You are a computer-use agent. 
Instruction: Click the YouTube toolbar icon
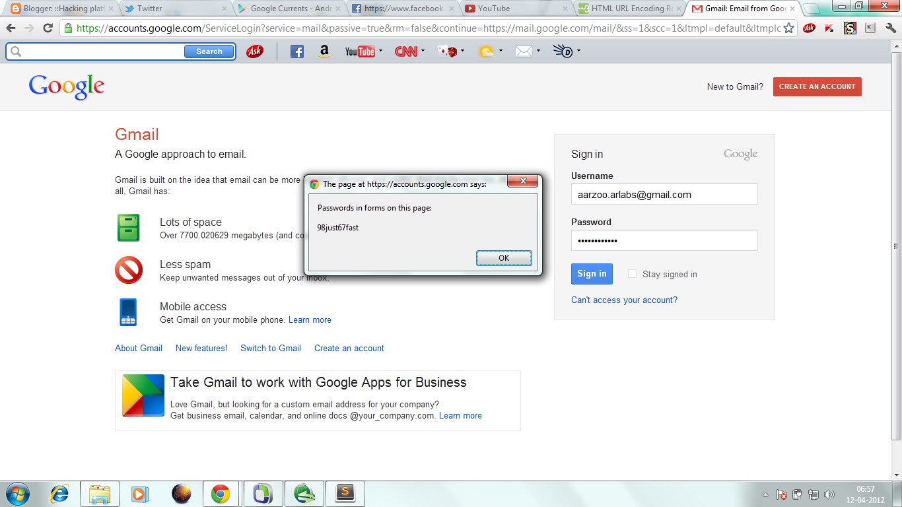(360, 51)
